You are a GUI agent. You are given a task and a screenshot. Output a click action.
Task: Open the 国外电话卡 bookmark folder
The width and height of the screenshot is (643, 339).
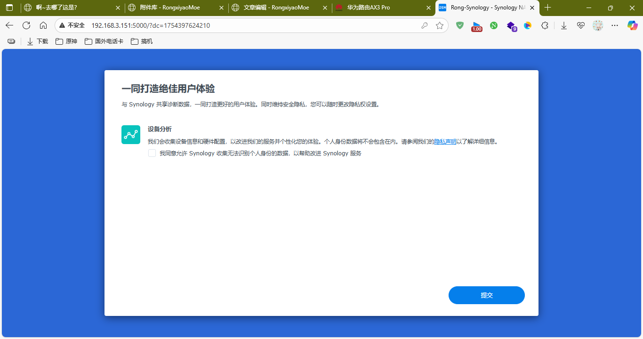104,41
